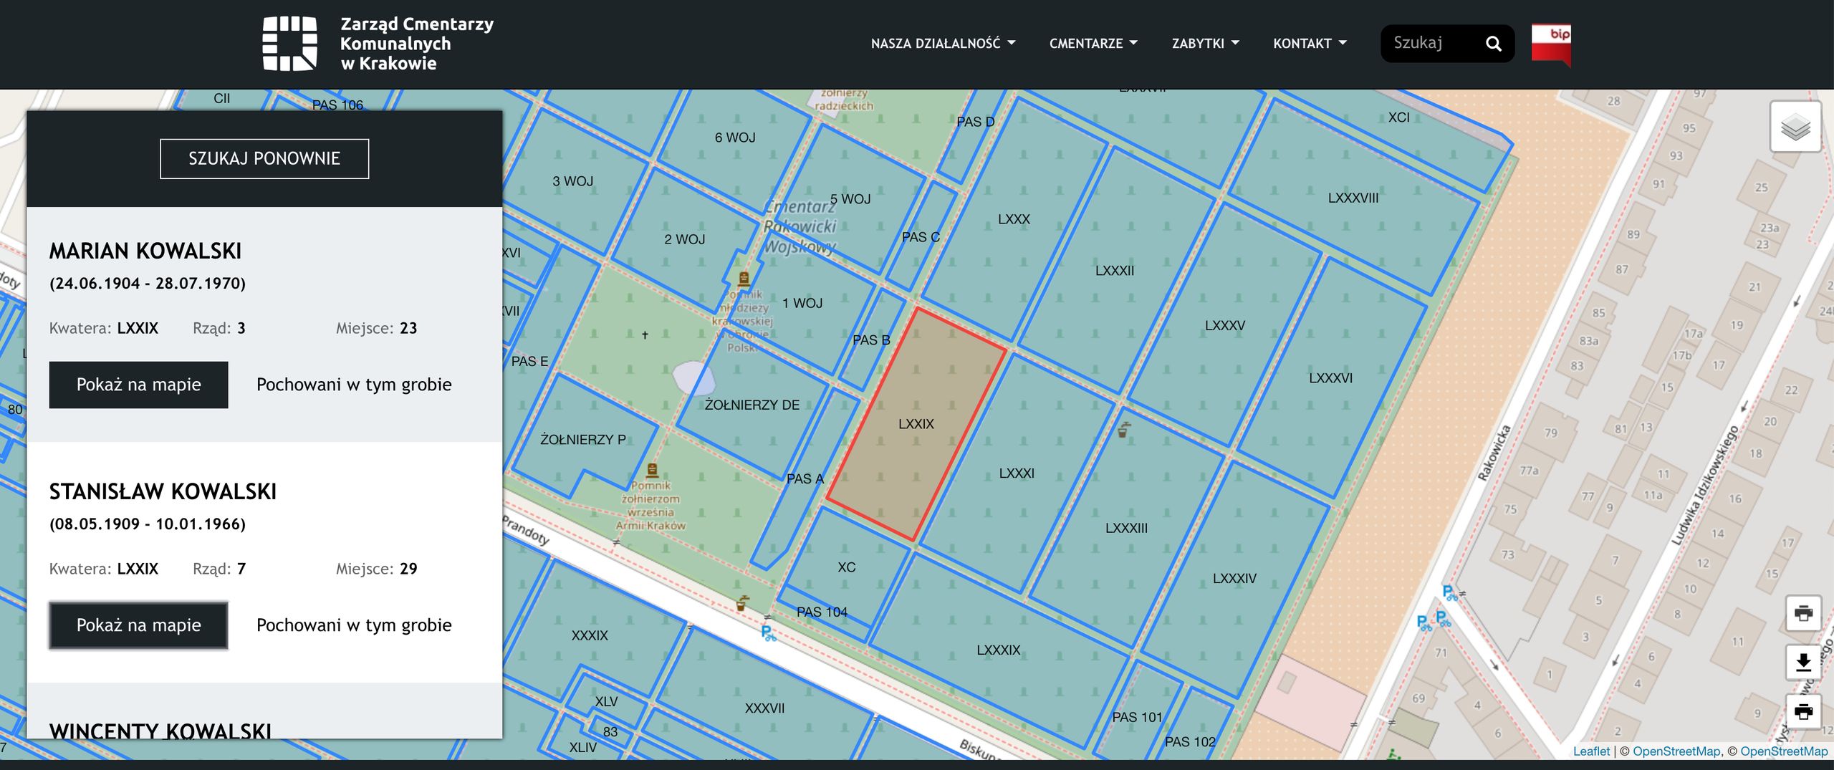Click waste basket icon beside section LXXXI

coord(1123,430)
